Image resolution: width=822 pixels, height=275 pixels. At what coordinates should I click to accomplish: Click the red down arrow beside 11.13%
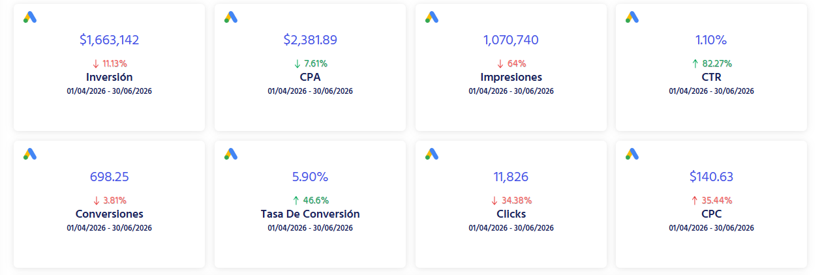point(96,64)
